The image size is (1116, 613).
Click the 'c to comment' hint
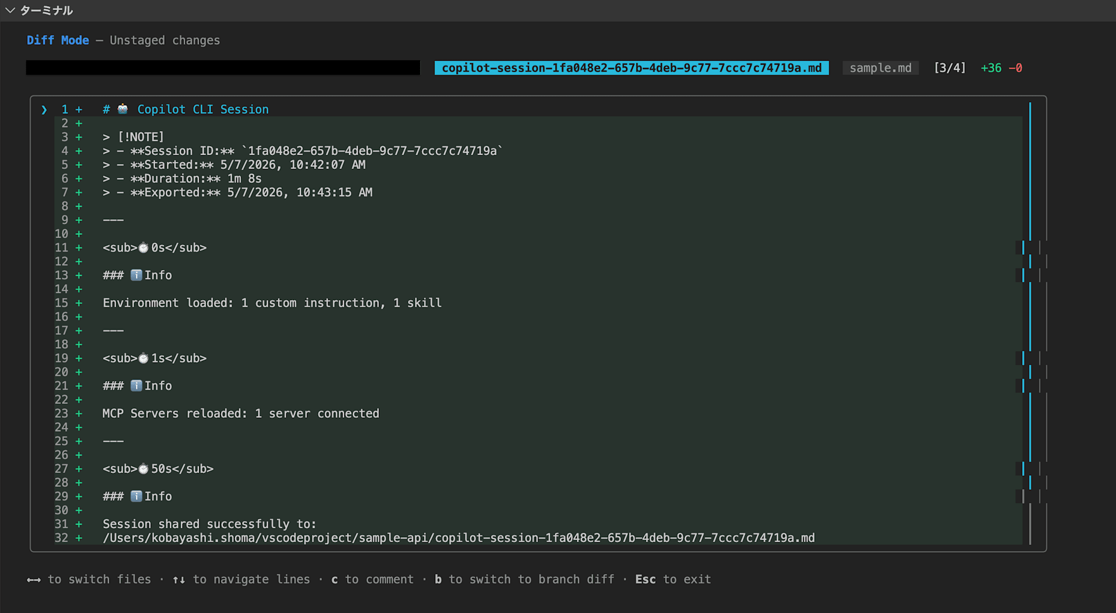coord(373,580)
